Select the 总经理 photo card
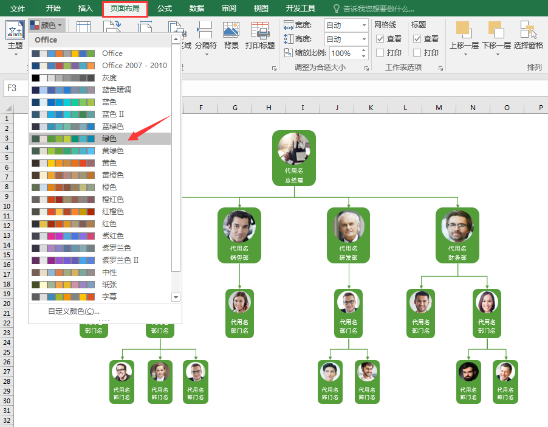This screenshot has height=427, width=548. pos(294,158)
